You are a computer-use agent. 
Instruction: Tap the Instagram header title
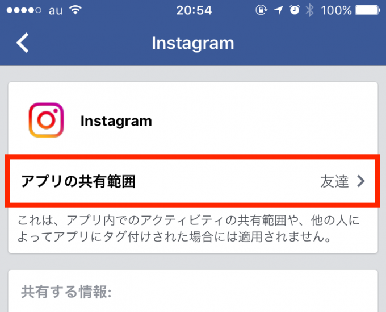193,43
